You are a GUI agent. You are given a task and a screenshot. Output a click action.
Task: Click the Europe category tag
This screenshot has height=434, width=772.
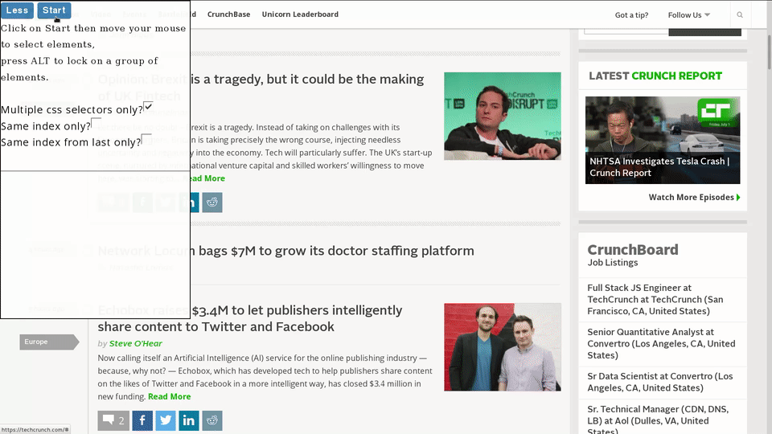(x=49, y=342)
